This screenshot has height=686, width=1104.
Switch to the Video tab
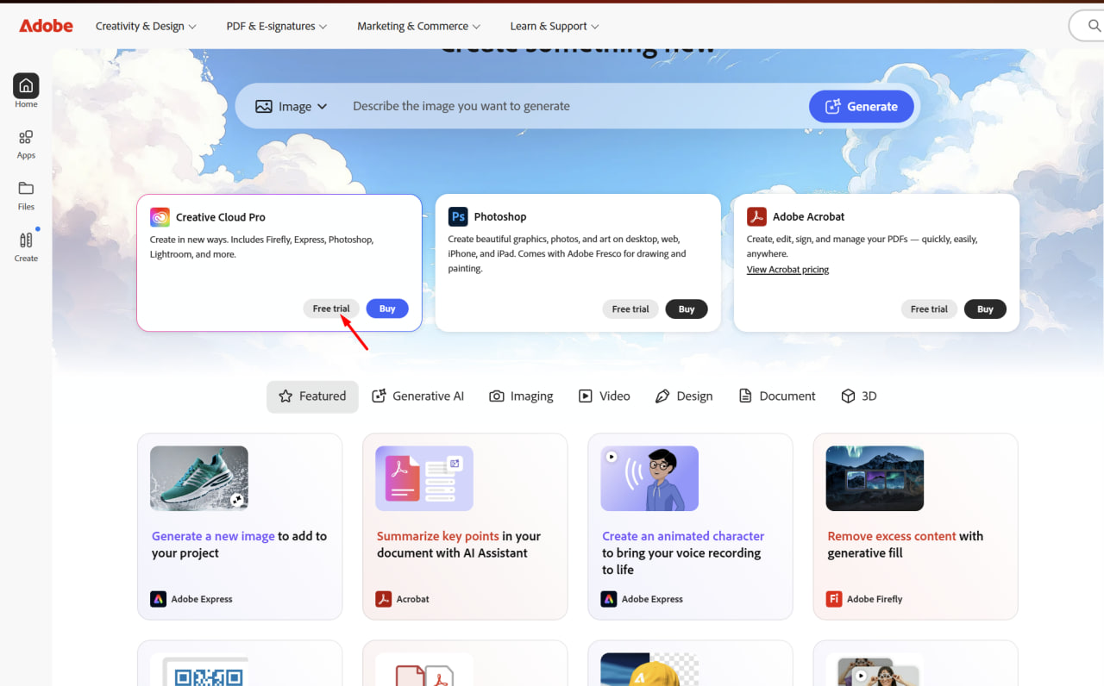[604, 396]
